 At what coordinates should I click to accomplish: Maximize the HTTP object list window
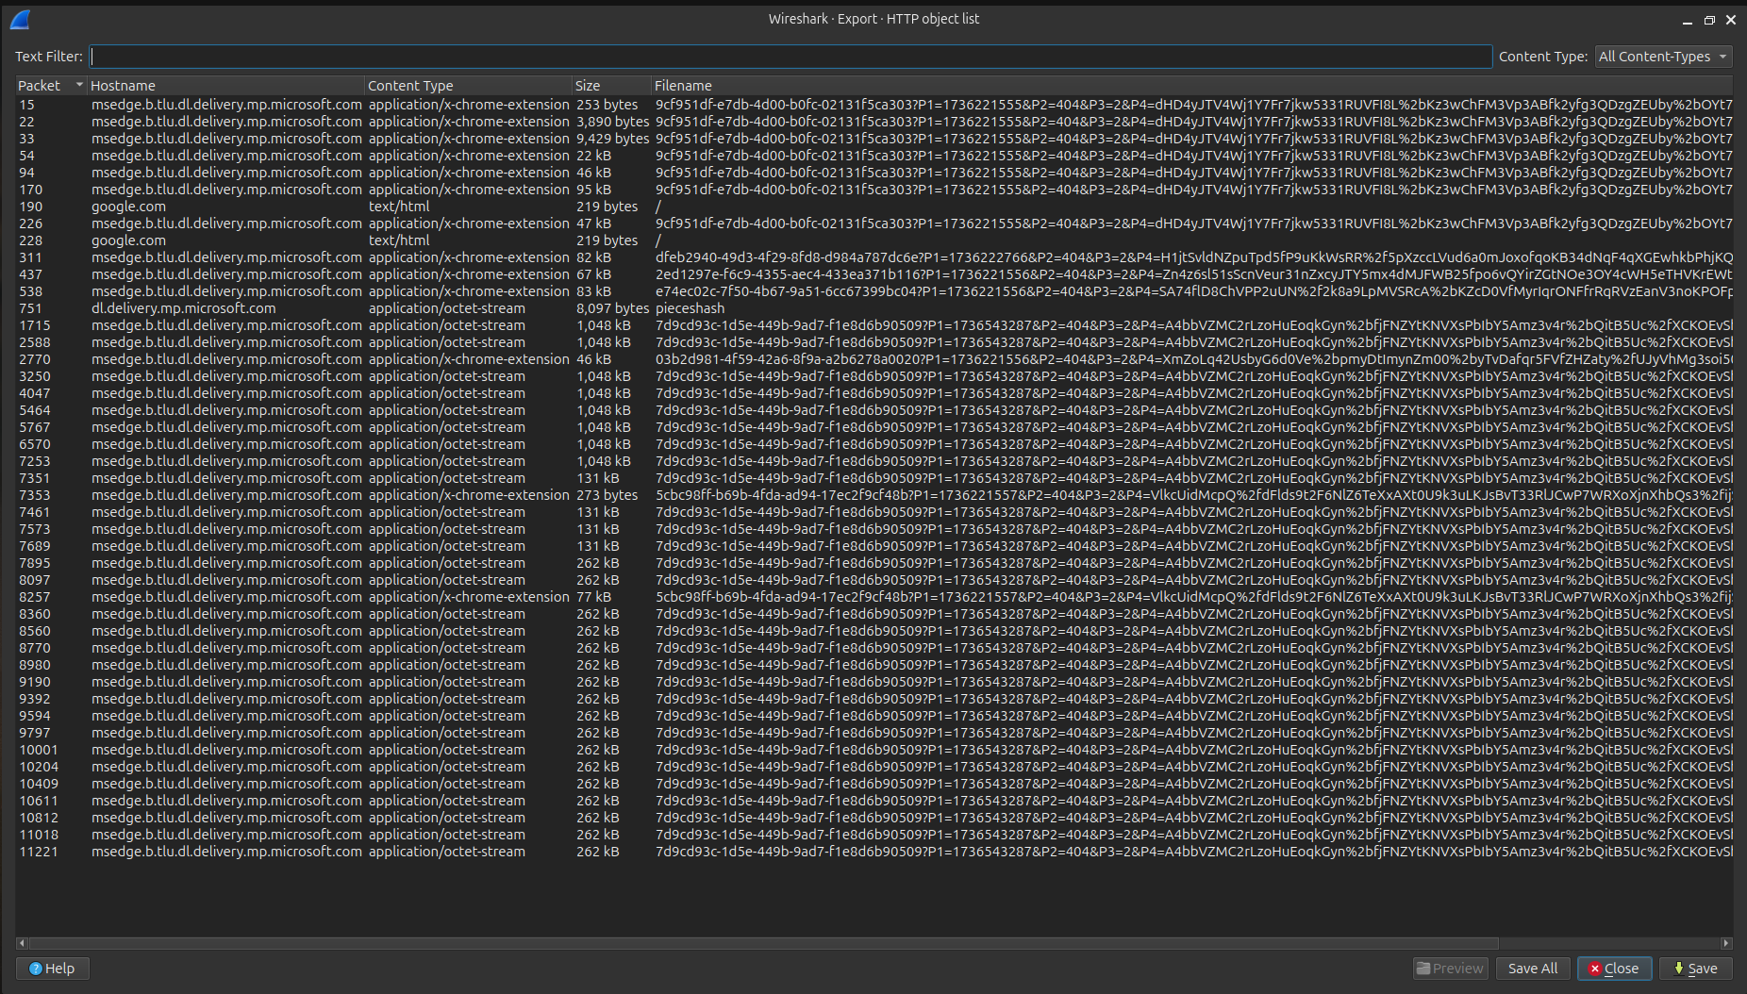coord(1709,20)
